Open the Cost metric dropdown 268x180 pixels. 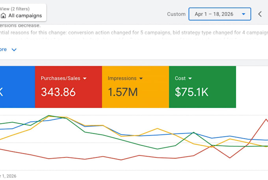(x=190, y=78)
